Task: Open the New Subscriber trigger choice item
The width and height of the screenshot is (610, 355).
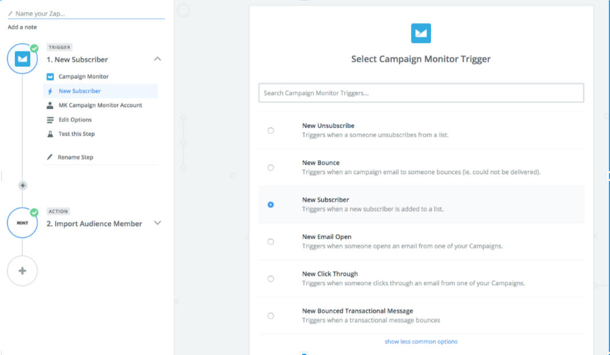Action: [x=100, y=91]
